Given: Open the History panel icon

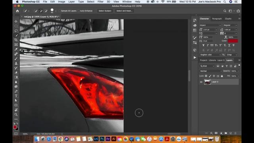Looking at the screenshot, I should pos(195,20).
